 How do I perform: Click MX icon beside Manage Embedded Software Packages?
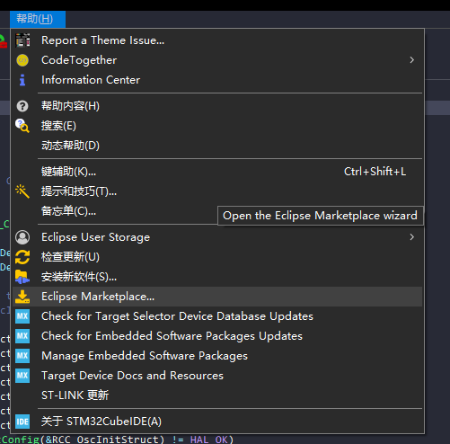22,356
